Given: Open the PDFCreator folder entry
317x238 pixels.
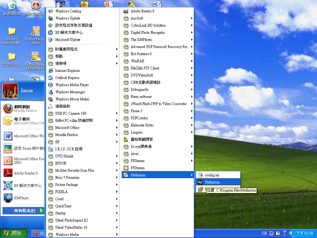Looking at the screenshot, I should click(x=158, y=118).
